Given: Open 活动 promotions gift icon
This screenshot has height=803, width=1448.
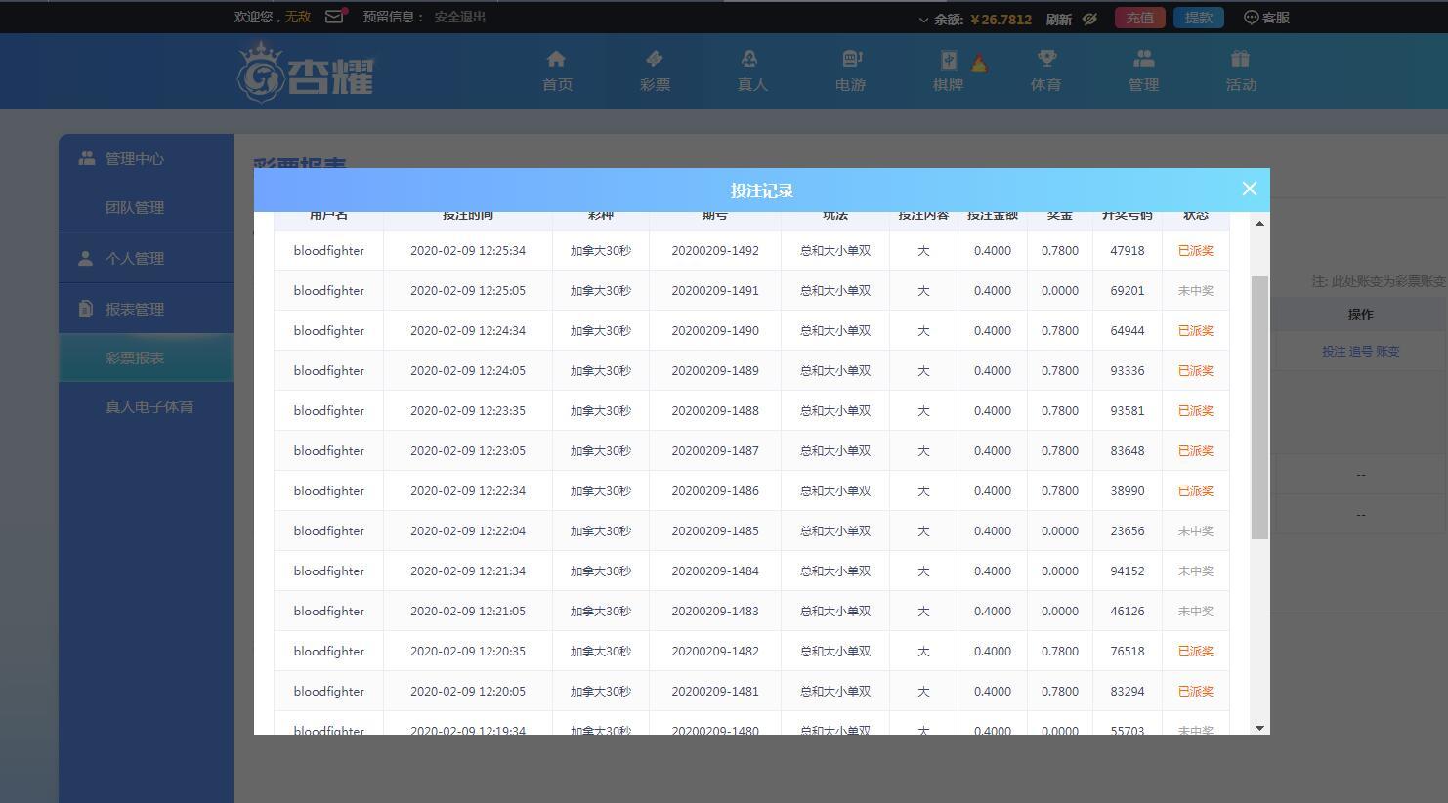Looking at the screenshot, I should [x=1240, y=60].
